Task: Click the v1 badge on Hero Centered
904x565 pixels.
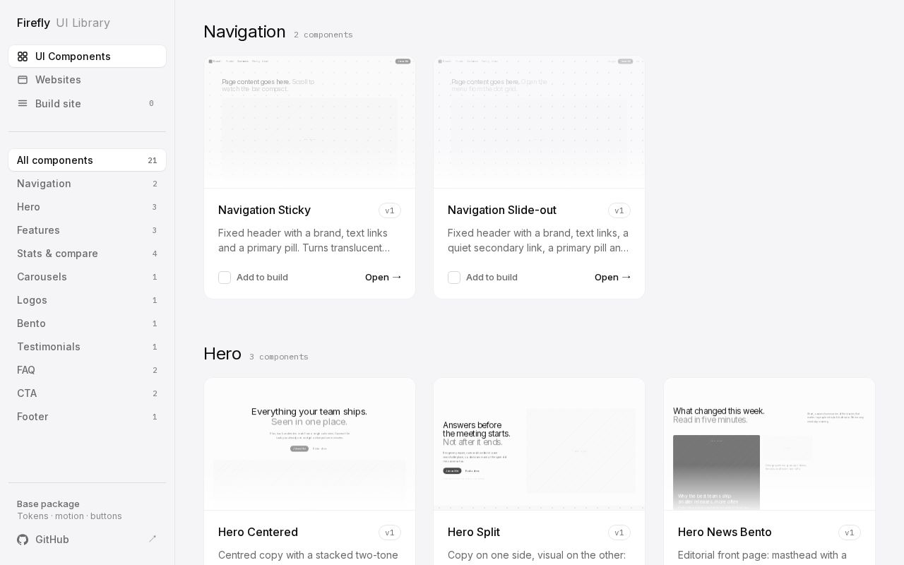Action: pyautogui.click(x=390, y=533)
